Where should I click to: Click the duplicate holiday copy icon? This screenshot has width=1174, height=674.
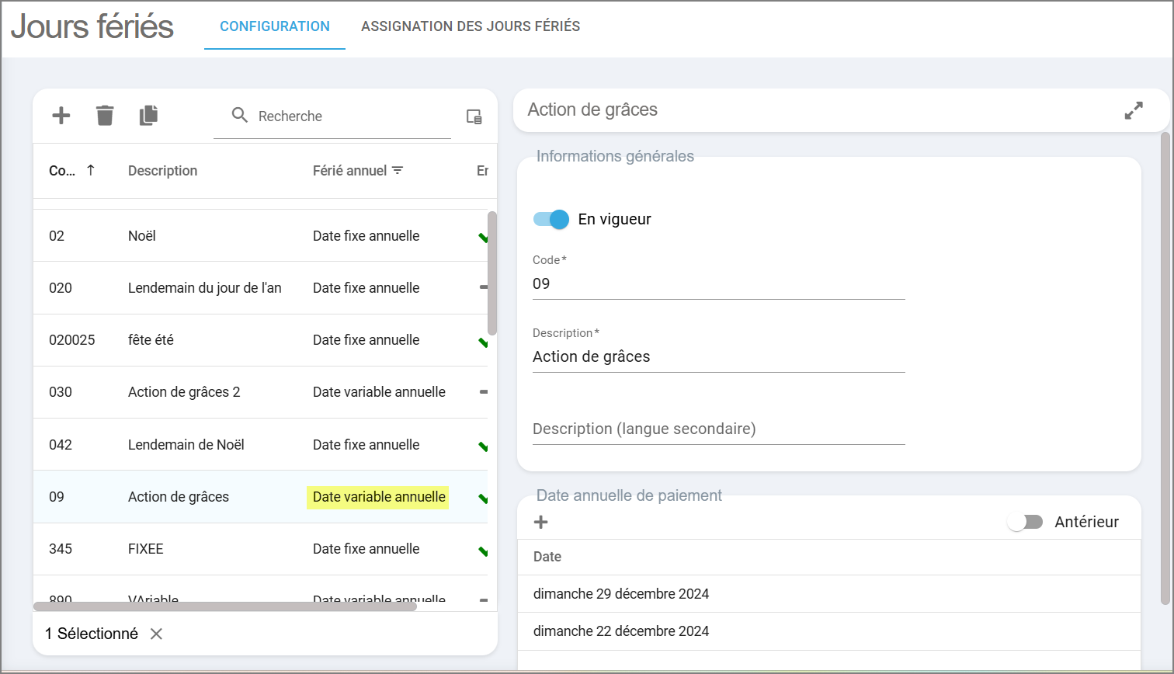click(148, 116)
